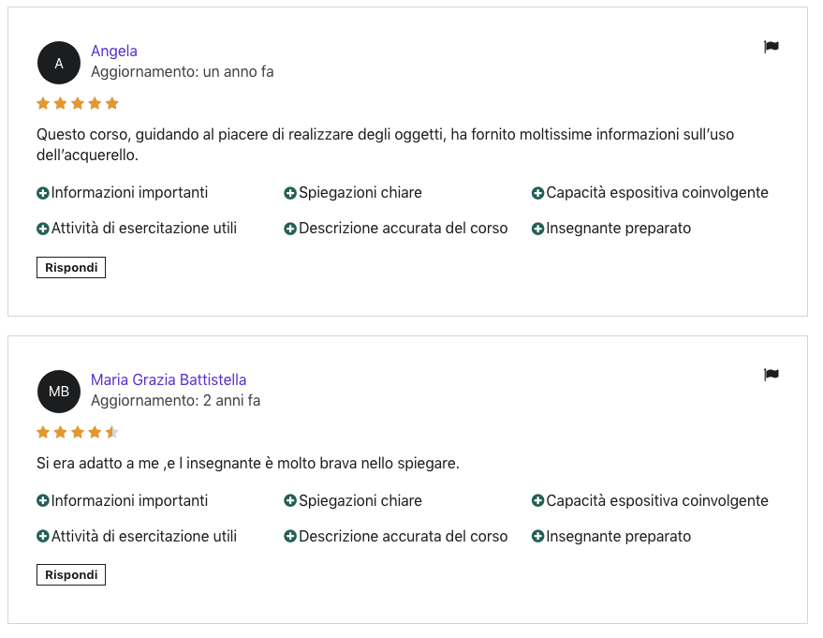This screenshot has width=823, height=638.
Task: Click the 'Aggiornamento: 2 anni fa' timestamp
Action: (175, 400)
